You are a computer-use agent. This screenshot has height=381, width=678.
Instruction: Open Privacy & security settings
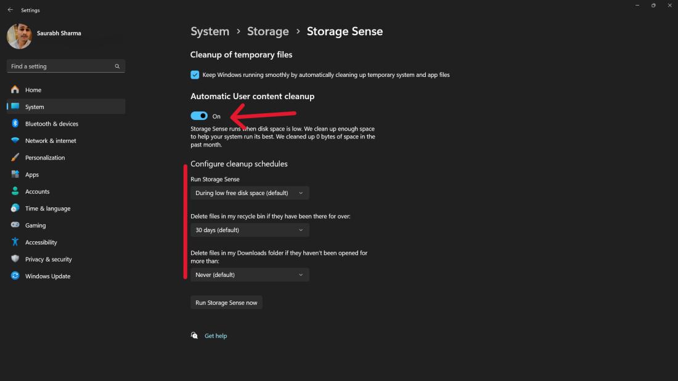click(x=49, y=259)
